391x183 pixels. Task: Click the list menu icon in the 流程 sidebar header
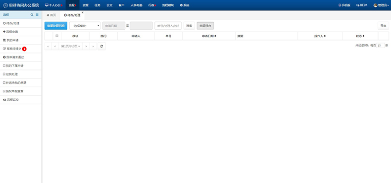[37, 15]
